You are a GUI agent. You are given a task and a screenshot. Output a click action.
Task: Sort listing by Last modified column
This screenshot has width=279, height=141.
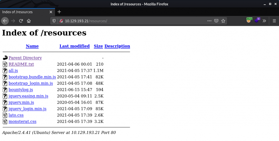(x=74, y=46)
